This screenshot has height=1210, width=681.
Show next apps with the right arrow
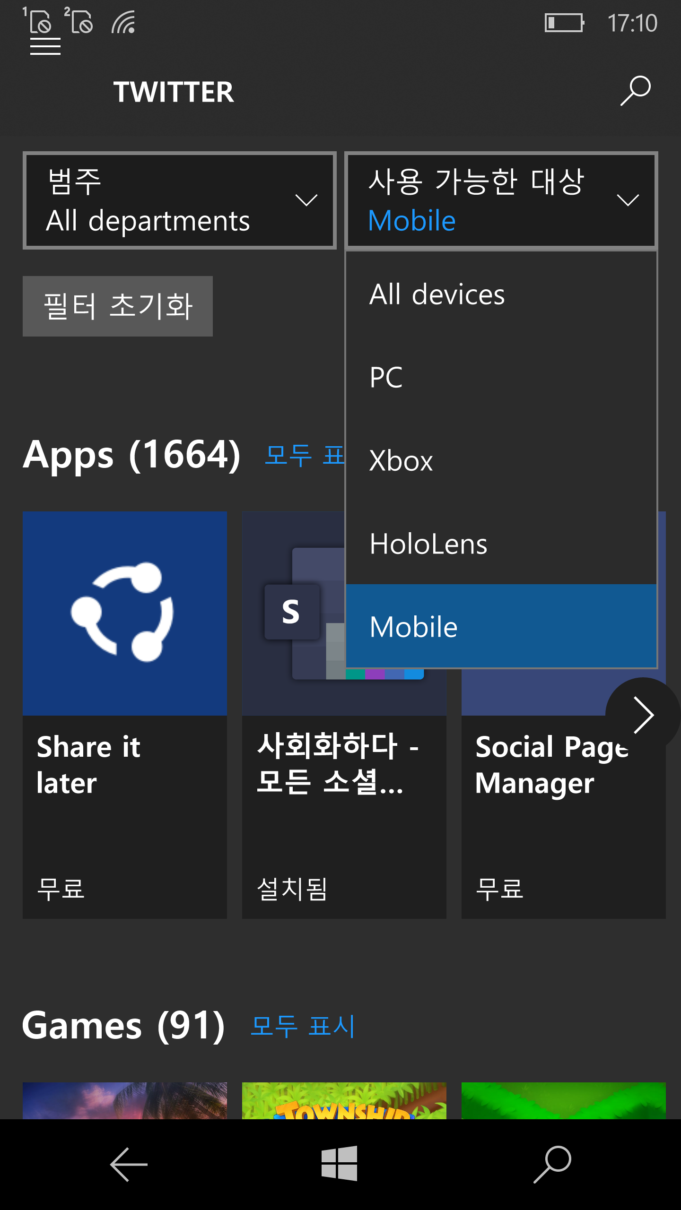(x=643, y=715)
